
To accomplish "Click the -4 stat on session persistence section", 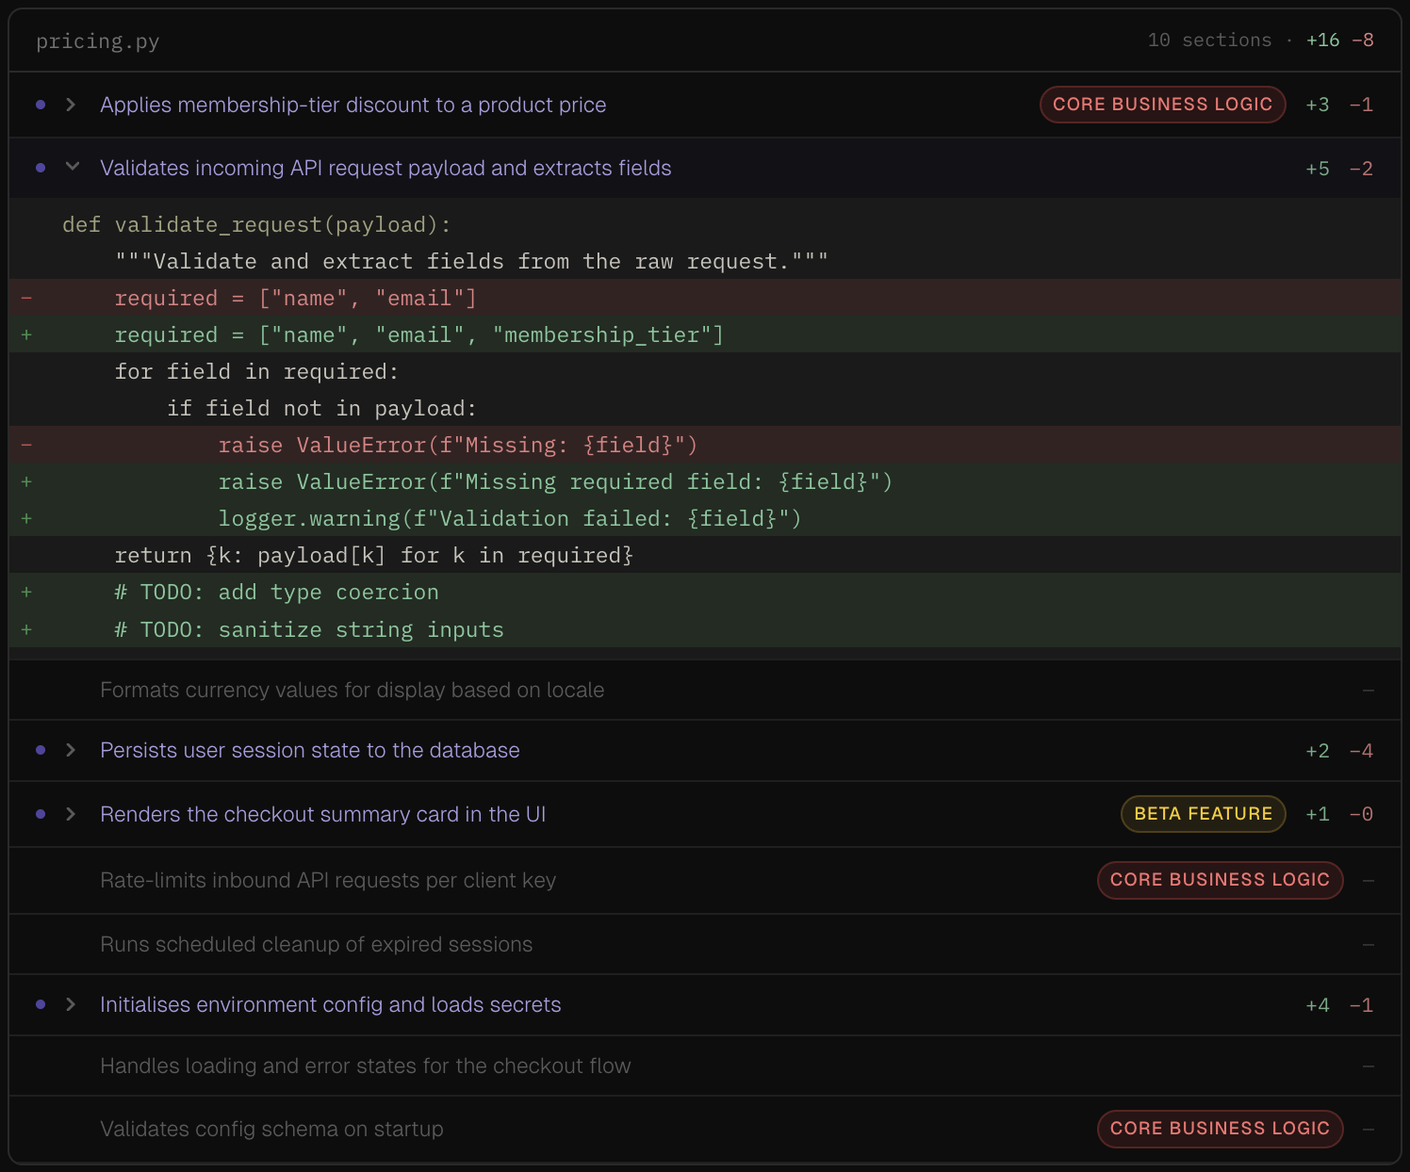I will (1363, 751).
